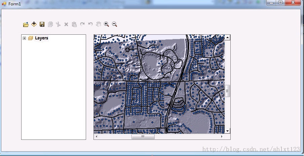Click the Copy toolbar icon
This screenshot has width=304, height=156.
pyautogui.click(x=50, y=24)
